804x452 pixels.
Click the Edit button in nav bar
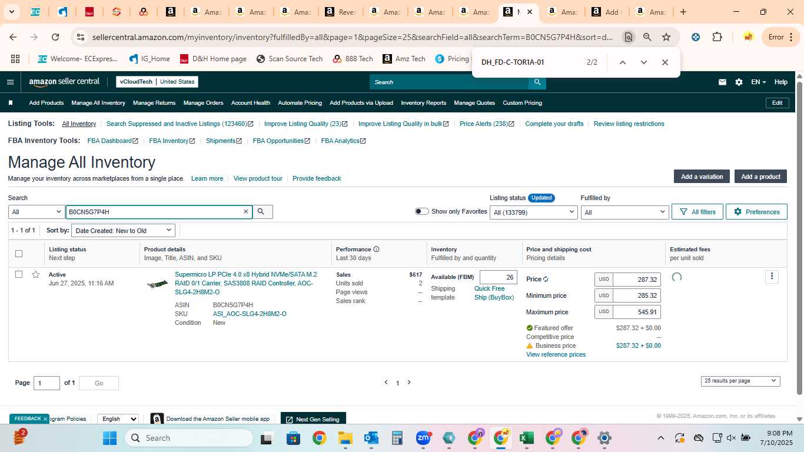(x=777, y=103)
